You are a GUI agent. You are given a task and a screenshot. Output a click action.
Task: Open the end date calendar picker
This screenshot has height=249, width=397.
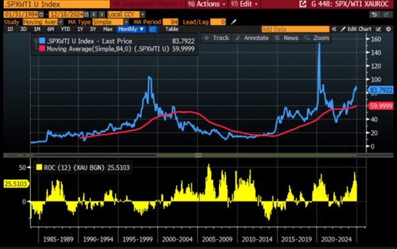[x=86, y=15]
